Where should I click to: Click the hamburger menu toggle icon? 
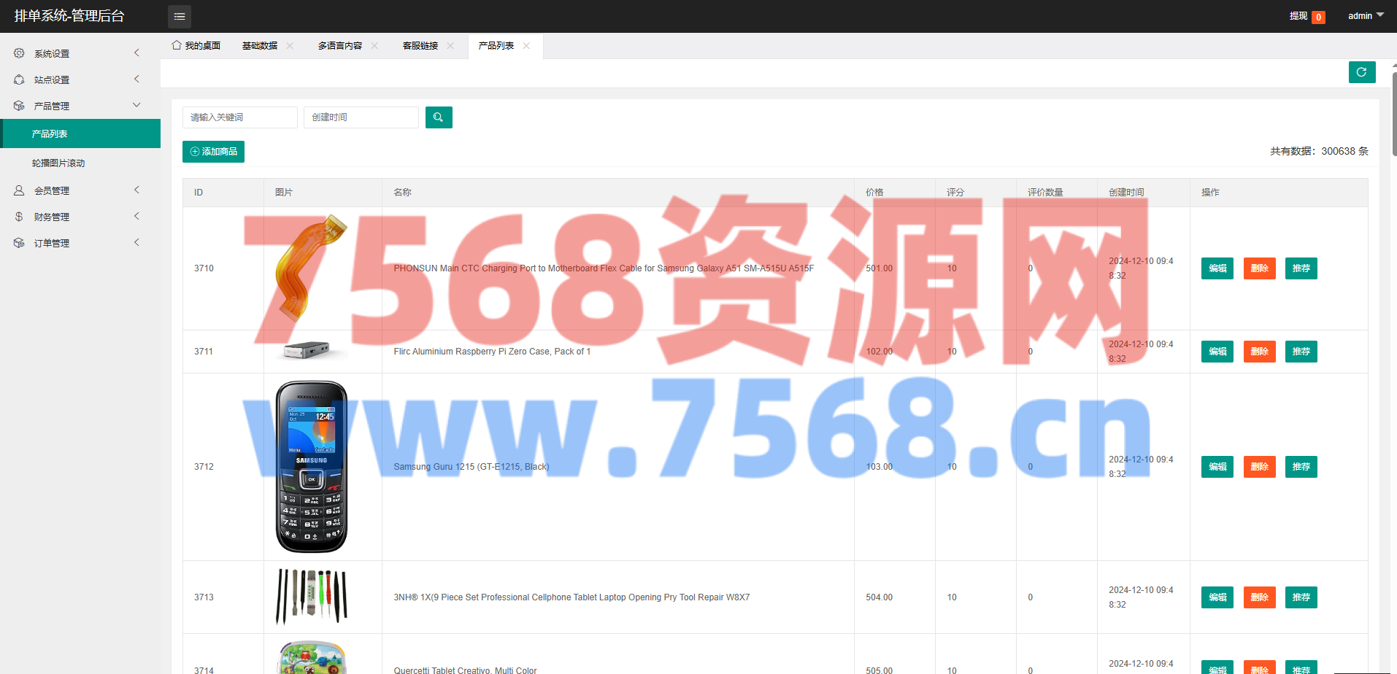click(x=180, y=16)
